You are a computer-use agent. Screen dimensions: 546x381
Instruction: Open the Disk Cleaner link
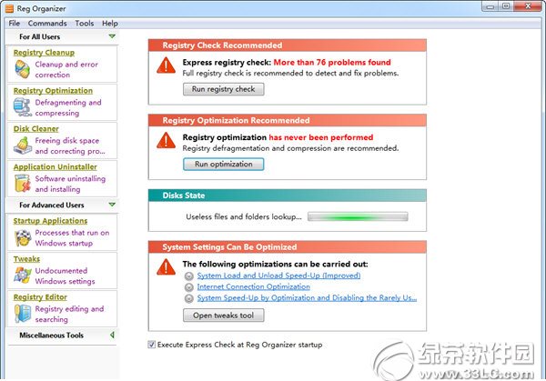tap(35, 129)
